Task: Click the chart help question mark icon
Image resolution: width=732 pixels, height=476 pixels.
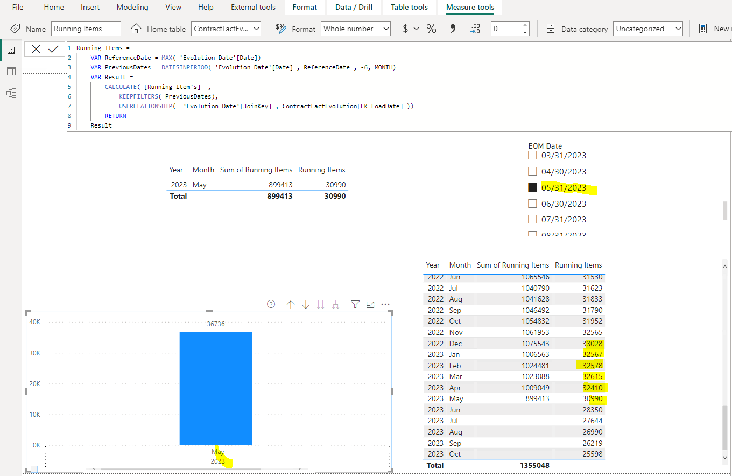Action: (x=271, y=304)
